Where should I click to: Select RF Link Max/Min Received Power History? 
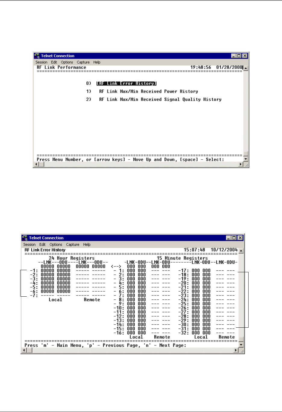coord(149,91)
